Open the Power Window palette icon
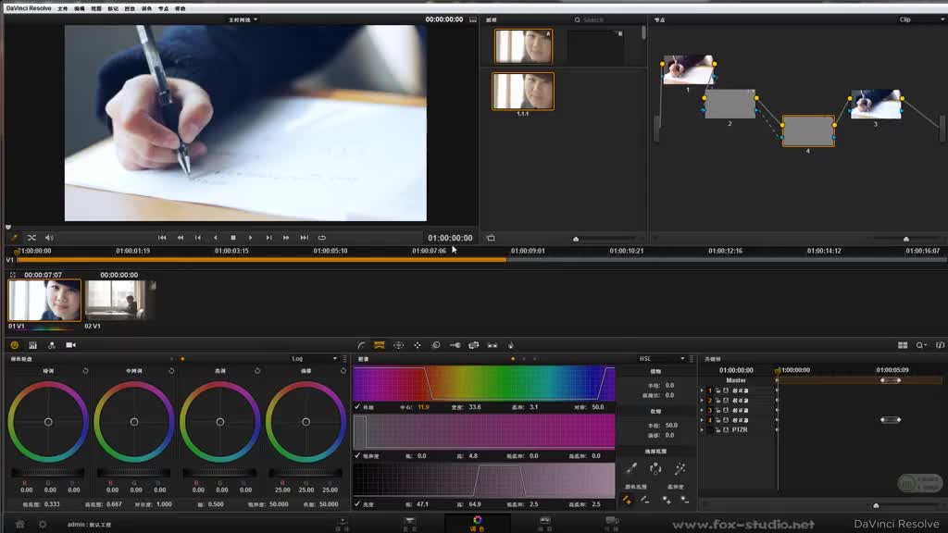Viewport: 948px width, 533px height. (x=398, y=345)
